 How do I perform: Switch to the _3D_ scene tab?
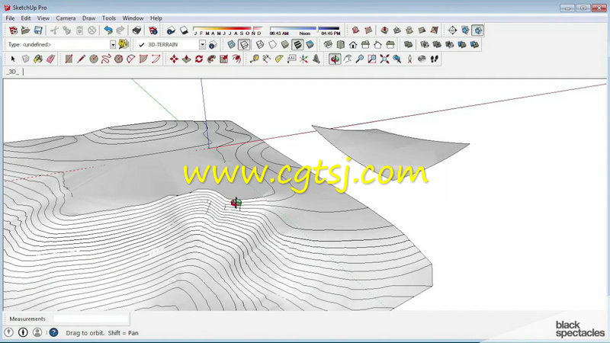13,72
